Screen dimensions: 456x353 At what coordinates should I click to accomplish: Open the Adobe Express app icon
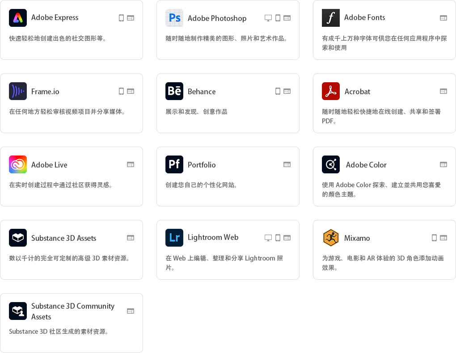click(x=18, y=18)
